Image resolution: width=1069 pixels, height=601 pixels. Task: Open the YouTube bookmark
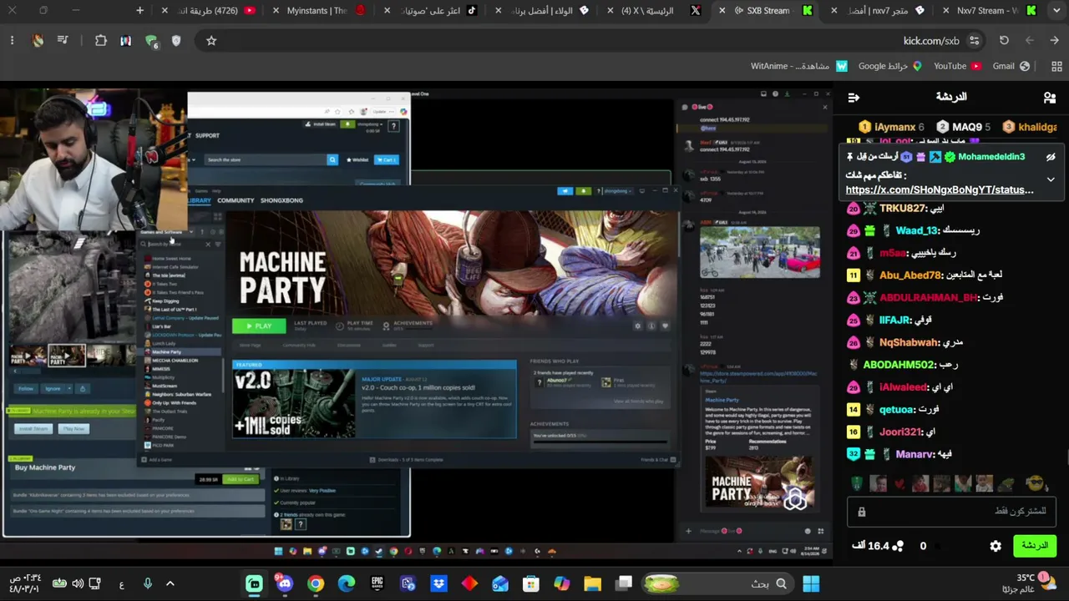(956, 66)
